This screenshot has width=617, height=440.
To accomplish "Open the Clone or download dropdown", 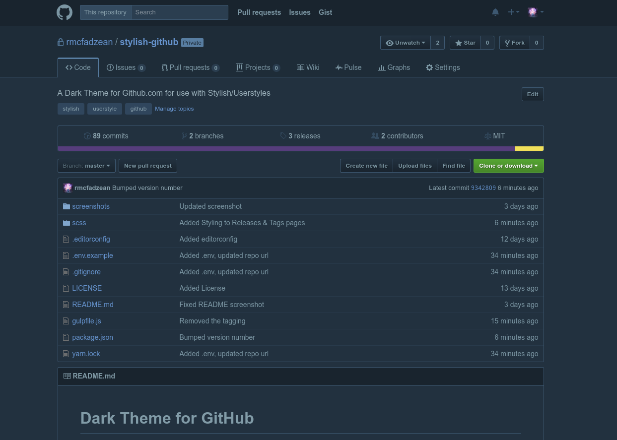I will [x=509, y=166].
